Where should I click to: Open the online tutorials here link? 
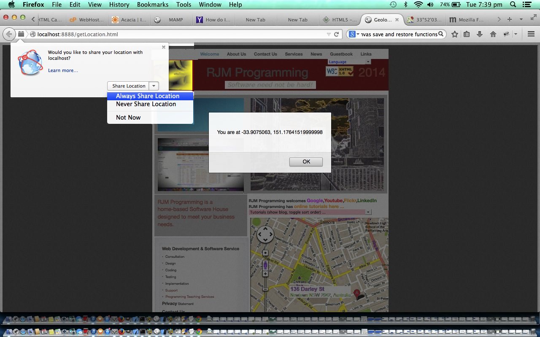[319, 206]
